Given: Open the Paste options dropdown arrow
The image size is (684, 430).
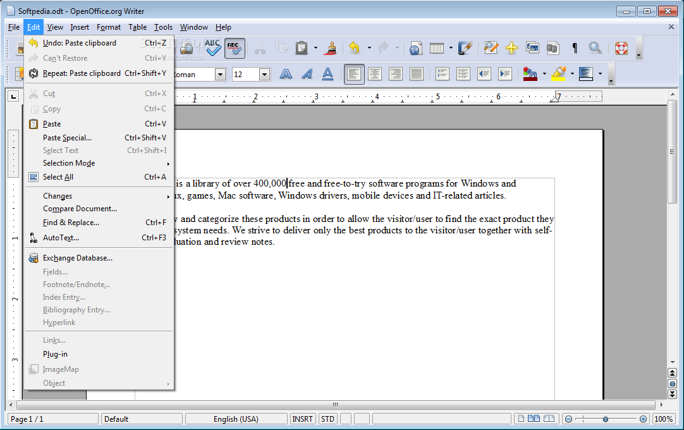Looking at the screenshot, I should click(x=315, y=47).
